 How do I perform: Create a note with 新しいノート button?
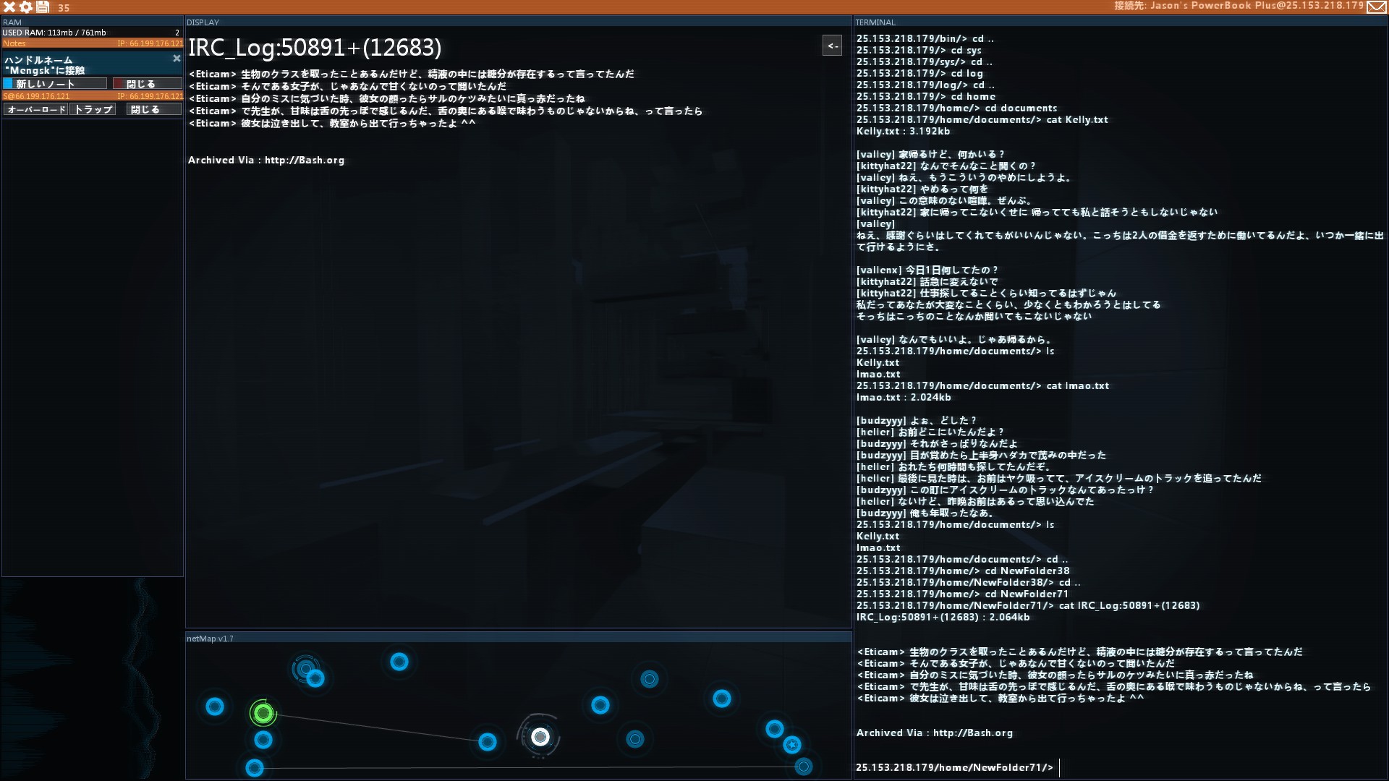[x=54, y=84]
